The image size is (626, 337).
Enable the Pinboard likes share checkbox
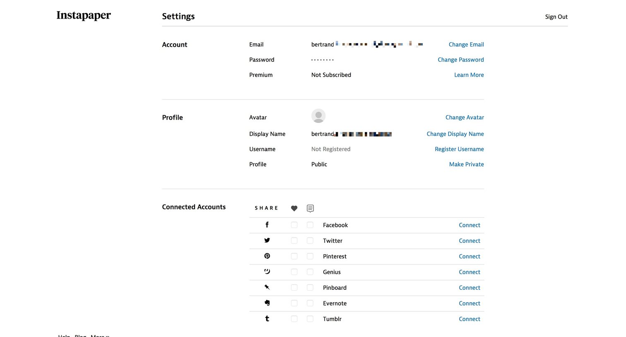pos(294,287)
